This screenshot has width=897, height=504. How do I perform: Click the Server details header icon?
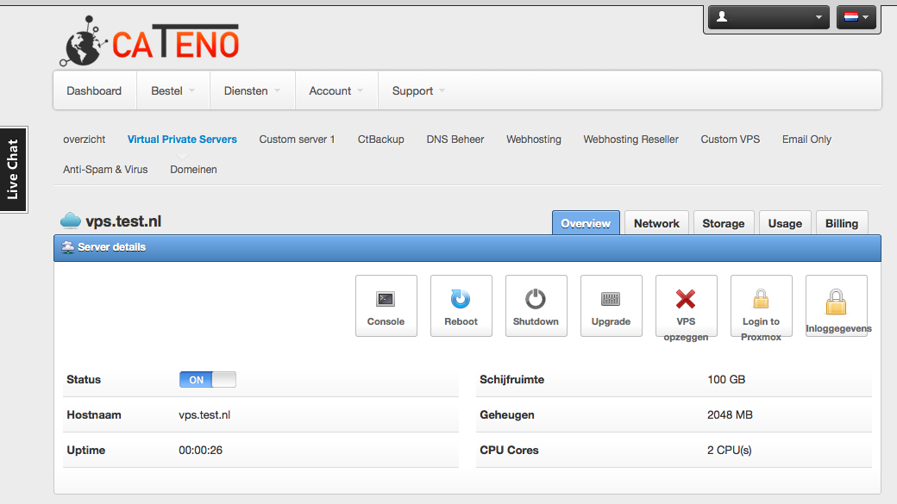[x=68, y=247]
